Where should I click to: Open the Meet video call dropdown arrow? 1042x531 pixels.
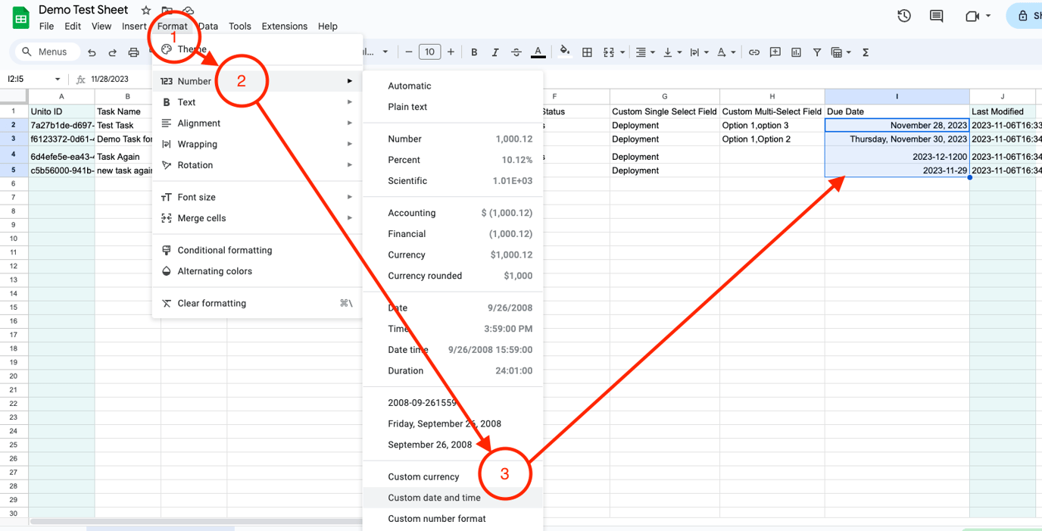988,15
